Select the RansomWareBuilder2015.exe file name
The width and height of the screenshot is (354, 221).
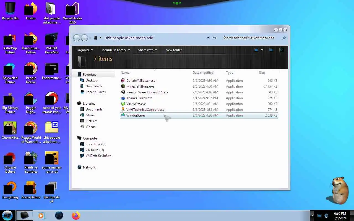147,92
